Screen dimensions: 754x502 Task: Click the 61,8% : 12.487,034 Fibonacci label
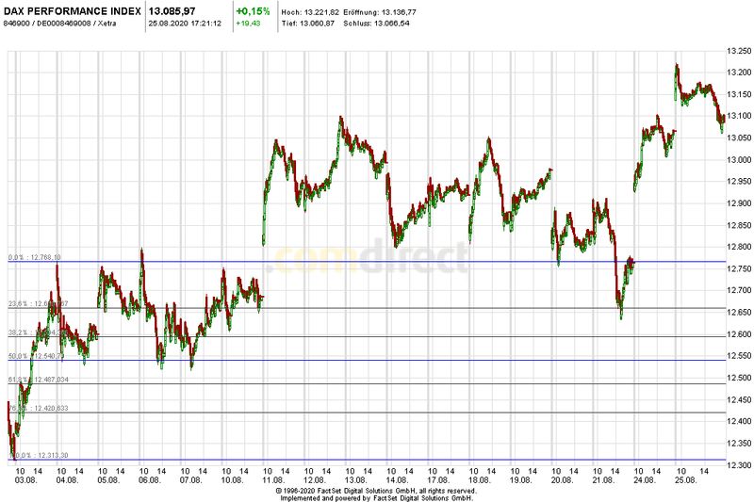point(39,380)
